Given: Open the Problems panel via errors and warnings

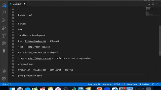Looking at the screenshot, I should [7, 84].
